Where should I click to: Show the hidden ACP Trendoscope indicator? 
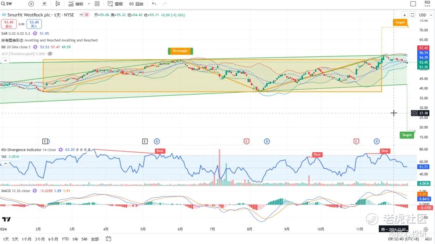tap(50, 54)
